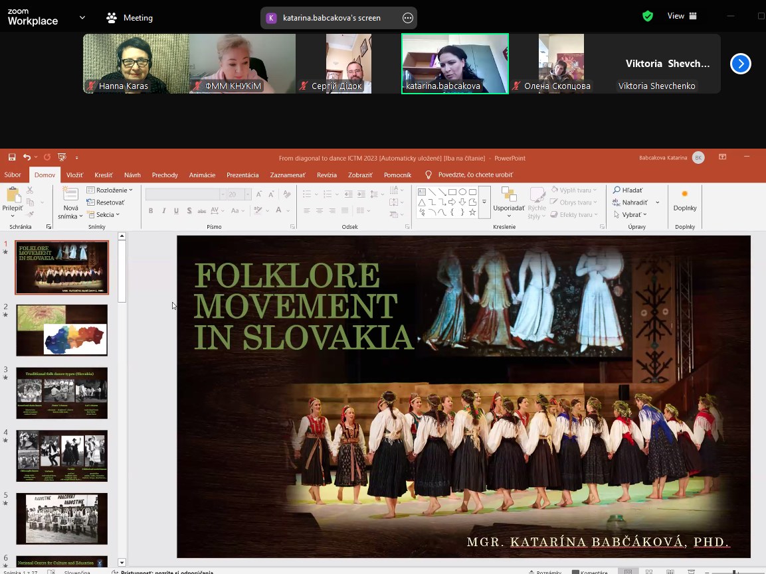Click the Prilepiť paste icon
The height and width of the screenshot is (574, 766).
[x=13, y=194]
